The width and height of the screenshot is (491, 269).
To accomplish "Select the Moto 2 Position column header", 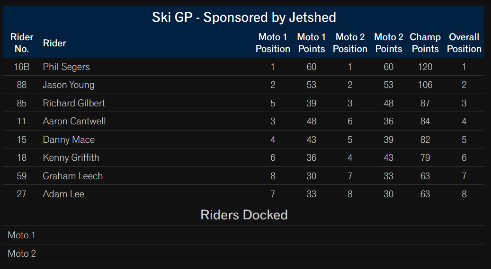I will [x=350, y=43].
